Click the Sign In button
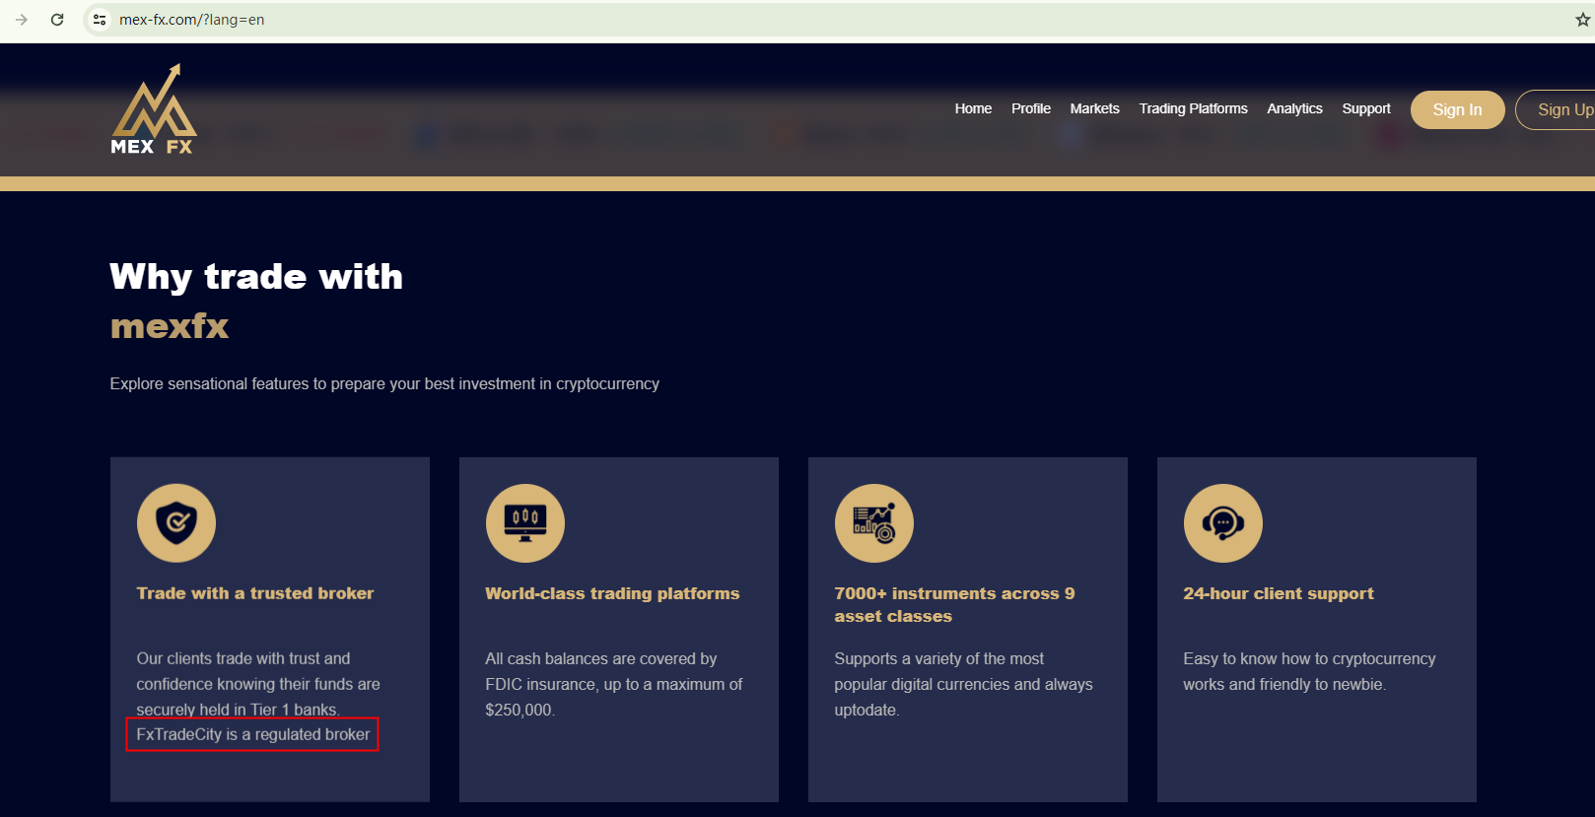The width and height of the screenshot is (1595, 817). 1457,109
